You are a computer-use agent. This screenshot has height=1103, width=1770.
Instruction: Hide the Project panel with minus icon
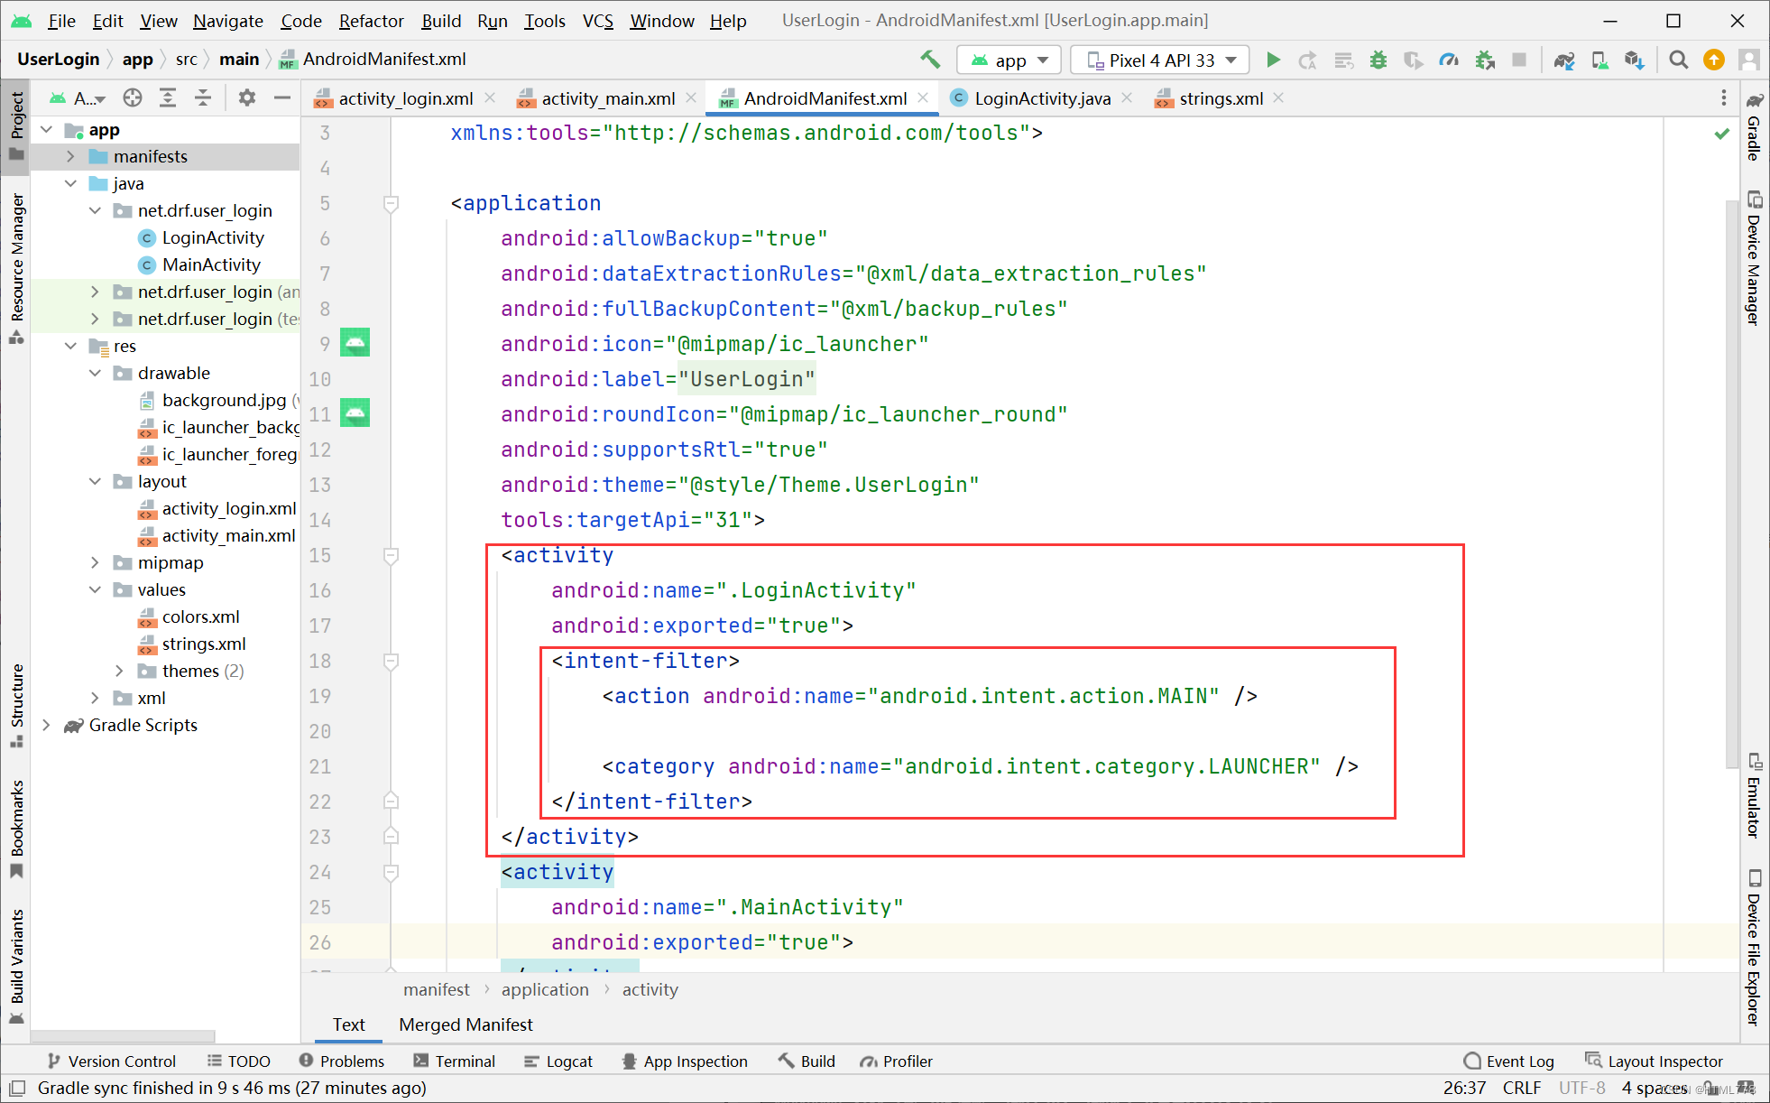[282, 97]
